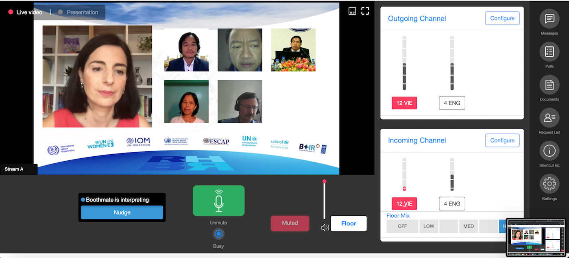Click the volume slider's red handle
This screenshot has height=258, width=569.
click(324, 181)
